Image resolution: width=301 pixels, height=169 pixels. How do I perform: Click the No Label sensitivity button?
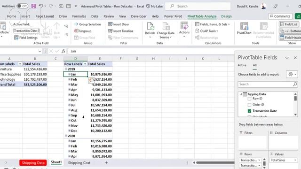(155, 6)
